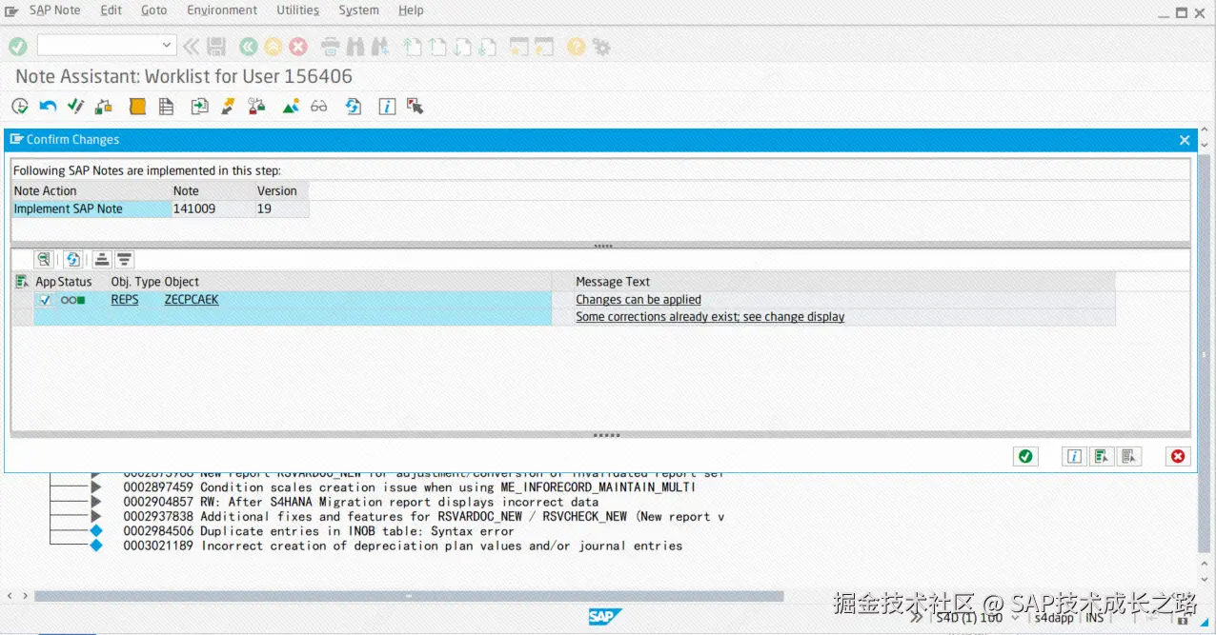Open the Help menu
The image size is (1216, 635).
point(411,10)
